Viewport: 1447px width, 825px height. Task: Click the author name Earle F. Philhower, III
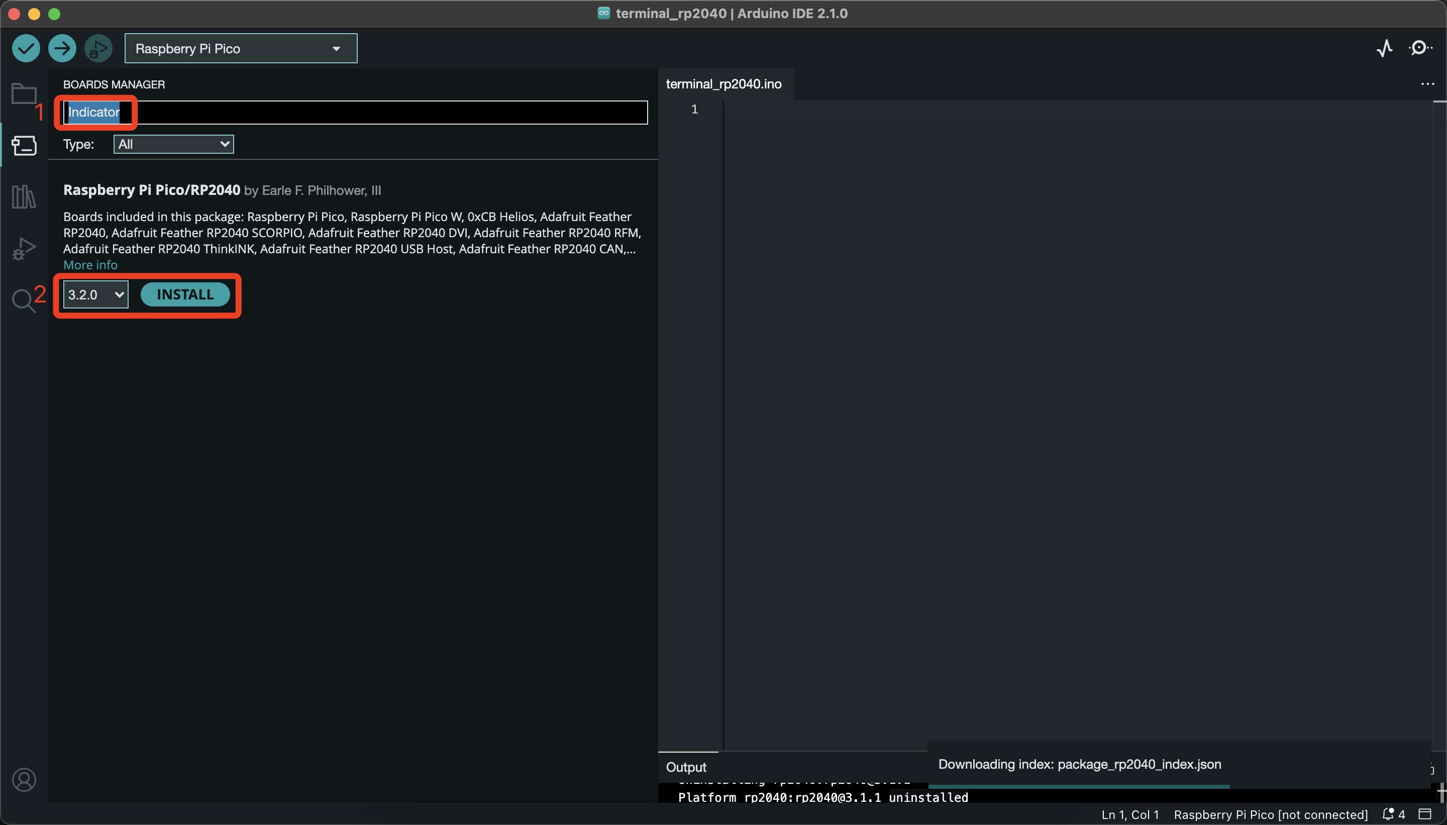(321, 190)
